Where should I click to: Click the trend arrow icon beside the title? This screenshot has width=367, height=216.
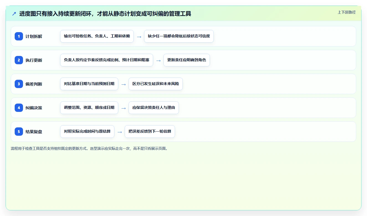click(x=14, y=14)
